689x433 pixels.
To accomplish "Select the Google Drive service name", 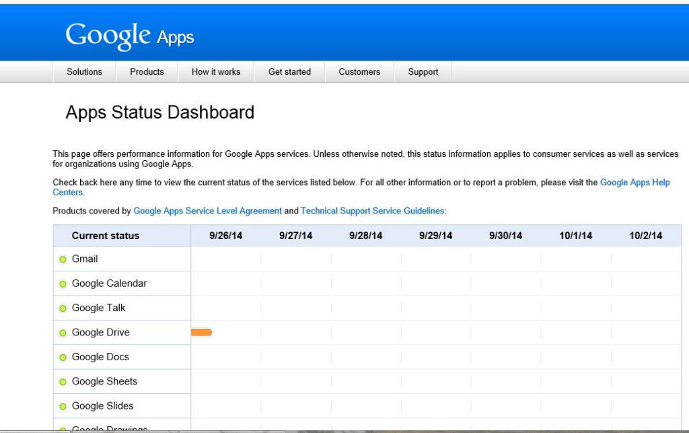I will 101,333.
